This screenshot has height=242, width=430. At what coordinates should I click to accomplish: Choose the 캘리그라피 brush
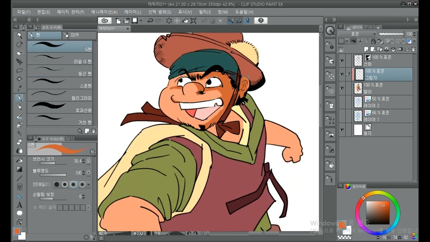(x=60, y=95)
